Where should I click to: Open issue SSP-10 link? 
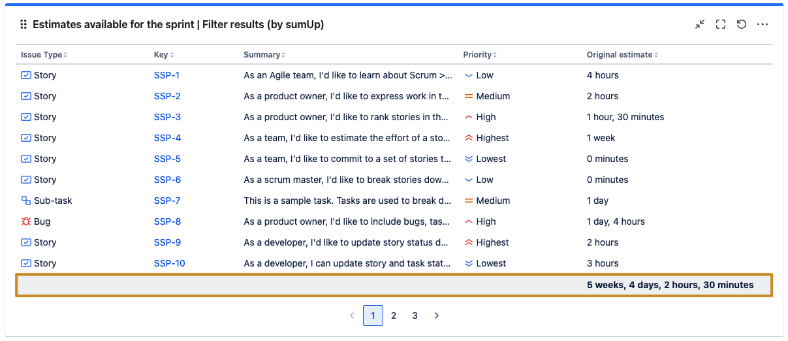169,263
